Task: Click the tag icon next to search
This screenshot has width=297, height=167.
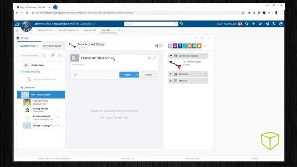Action: tap(181, 24)
